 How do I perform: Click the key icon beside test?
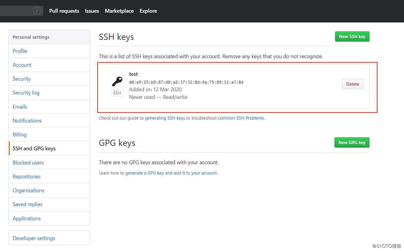117,81
